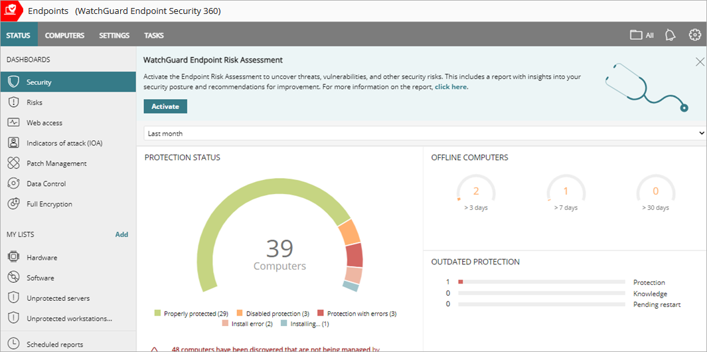
Task: Click the orange Disabled protection arc segment
Action: point(349,233)
